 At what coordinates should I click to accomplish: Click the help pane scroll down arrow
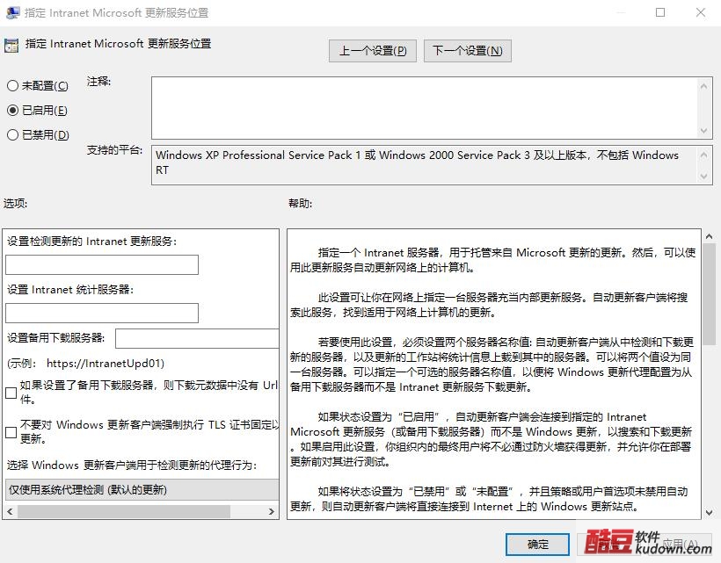pos(709,512)
